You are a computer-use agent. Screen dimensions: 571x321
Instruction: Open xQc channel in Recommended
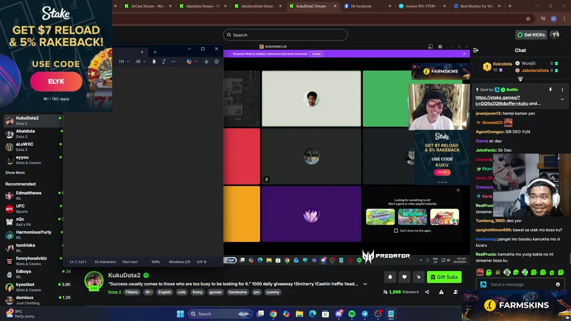33,222
